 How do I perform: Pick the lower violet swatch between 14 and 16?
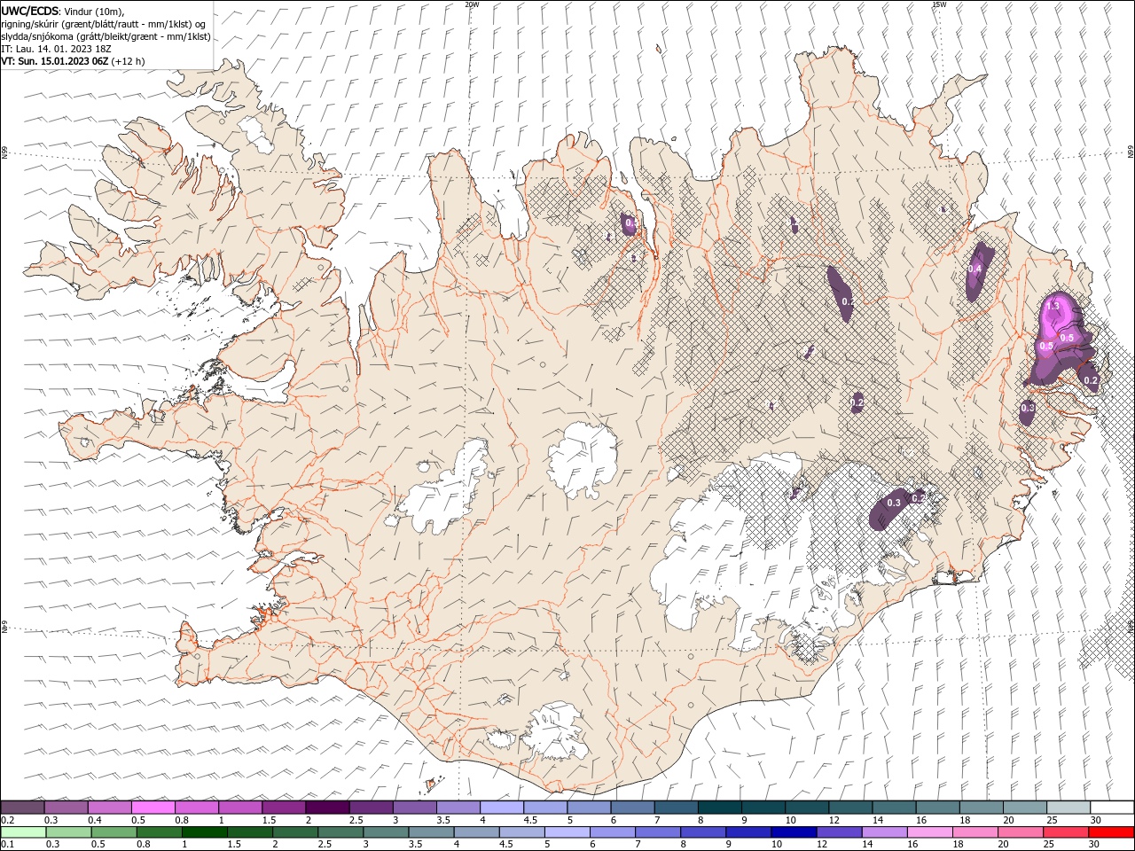pos(883,831)
